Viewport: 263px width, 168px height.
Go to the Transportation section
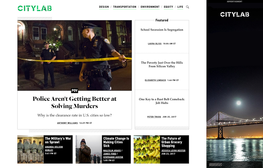[125, 7]
